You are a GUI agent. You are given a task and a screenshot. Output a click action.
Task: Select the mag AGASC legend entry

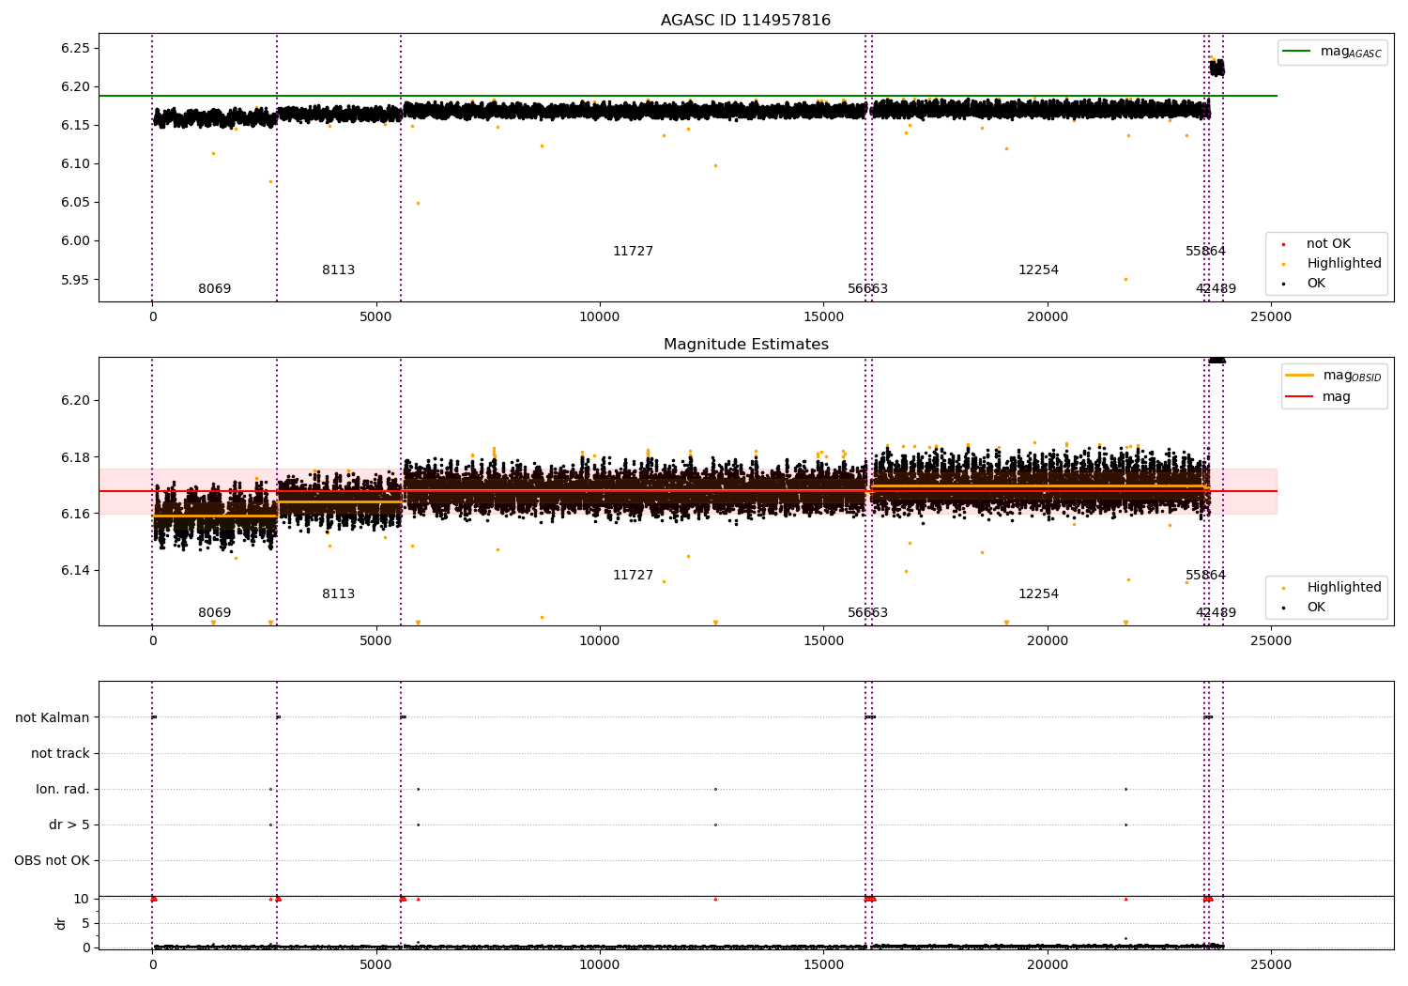pos(1332,52)
